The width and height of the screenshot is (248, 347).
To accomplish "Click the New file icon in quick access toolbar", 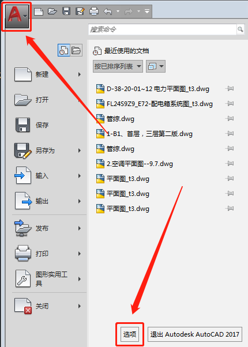I will [39, 12].
